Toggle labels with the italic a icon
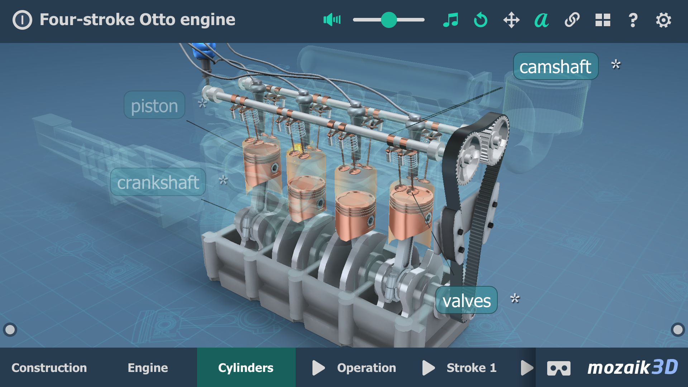 (x=541, y=20)
